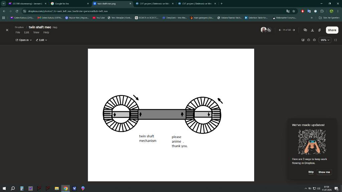Expand the pencil Edit dropdown

41,40
